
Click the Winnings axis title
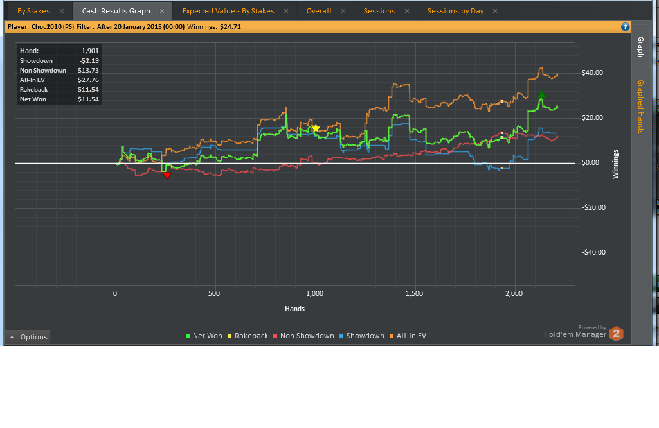pyautogui.click(x=615, y=164)
